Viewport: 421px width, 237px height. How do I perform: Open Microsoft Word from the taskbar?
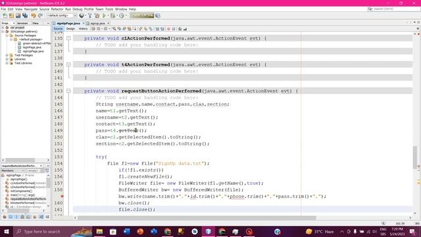point(127,232)
